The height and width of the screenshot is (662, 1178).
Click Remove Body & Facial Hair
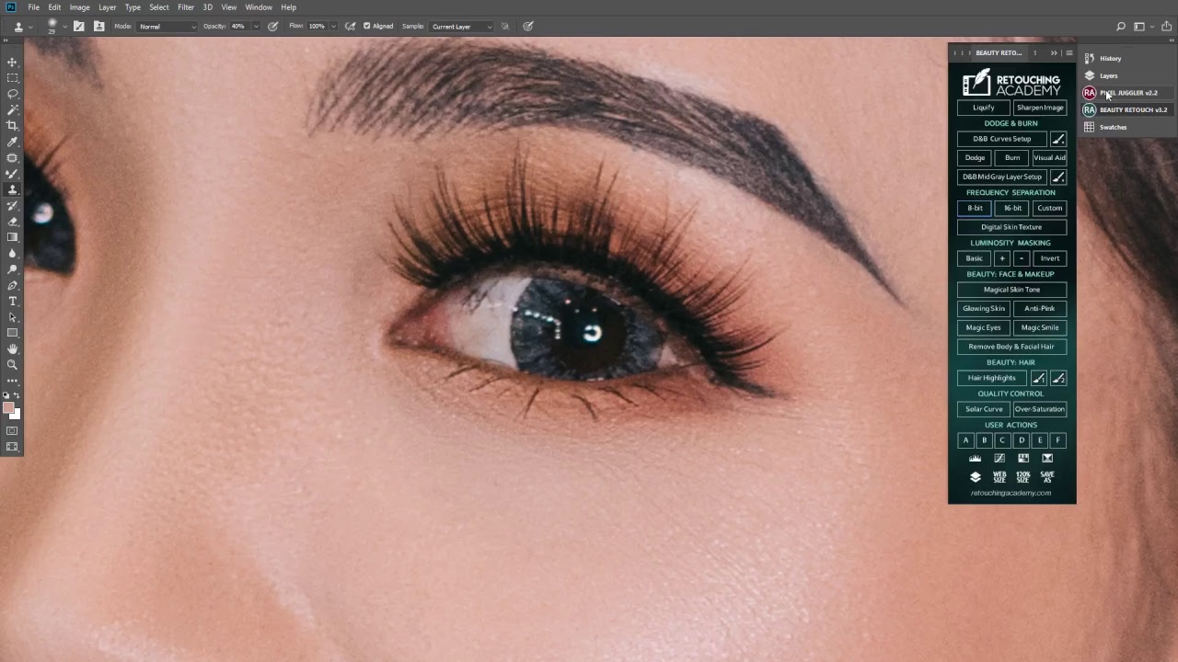click(1011, 347)
